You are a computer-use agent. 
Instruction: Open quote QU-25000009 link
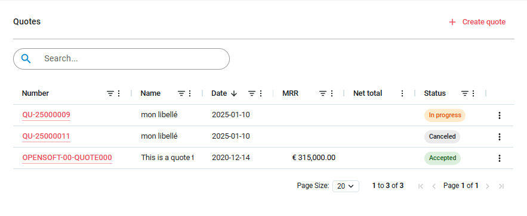click(x=47, y=115)
